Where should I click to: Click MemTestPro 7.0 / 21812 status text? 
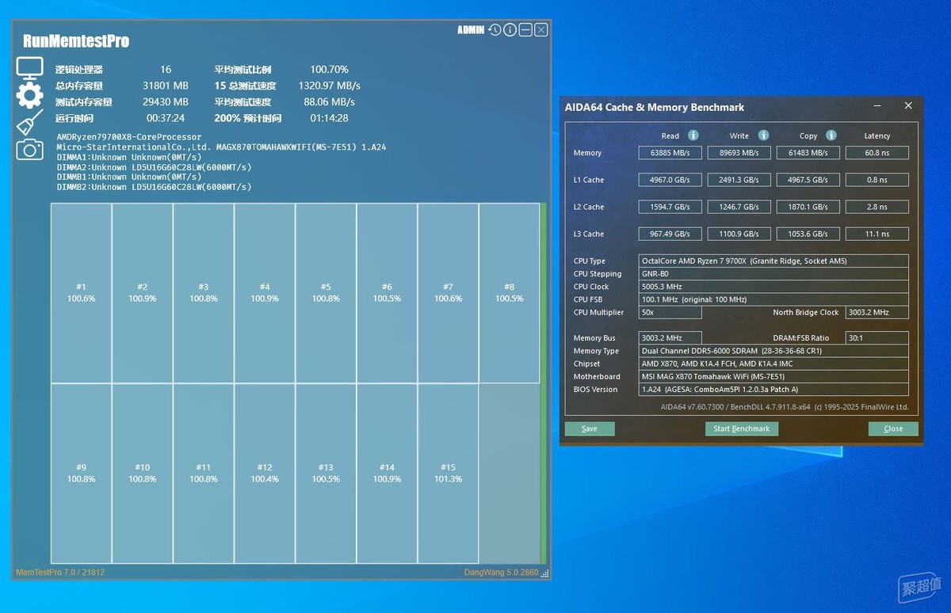tap(60, 572)
